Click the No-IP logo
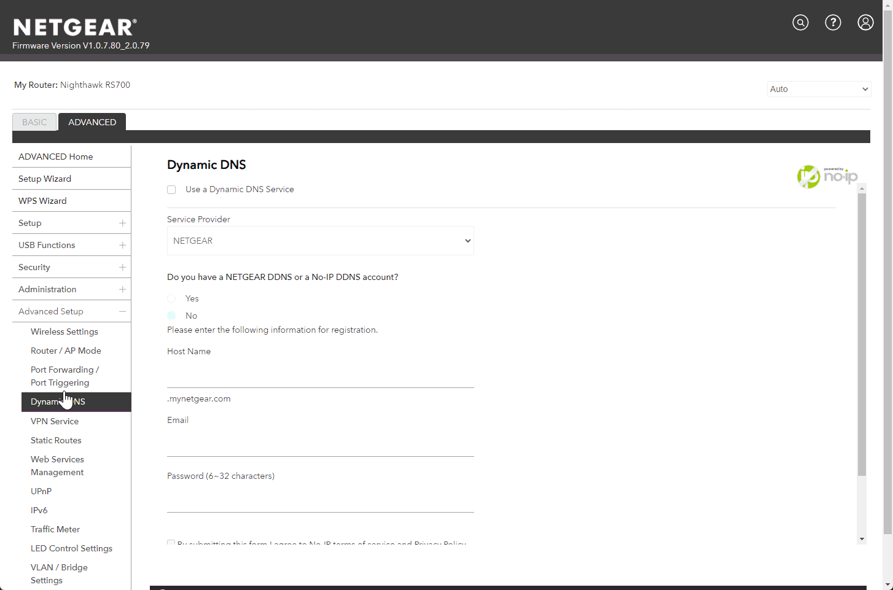 tap(827, 177)
